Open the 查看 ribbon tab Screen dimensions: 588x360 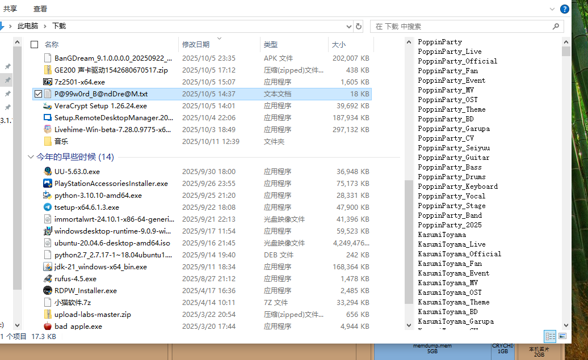click(40, 9)
